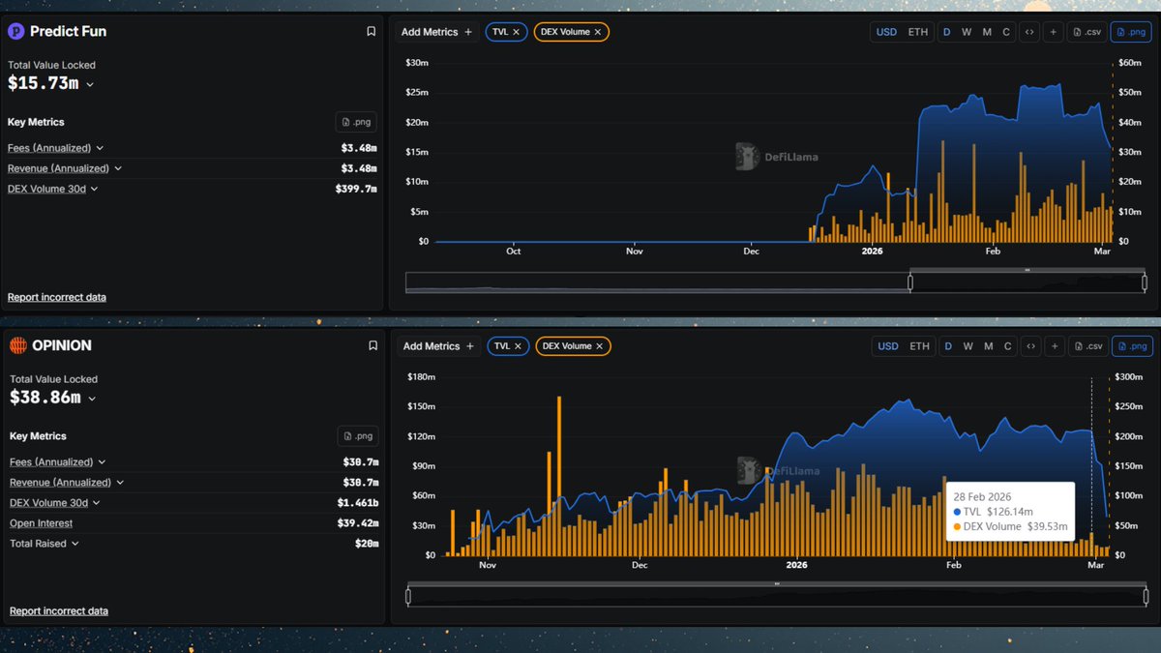Viewport: 1161px width, 653px height.
Task: Export Predict Fun chart as .png
Action: point(1131,32)
